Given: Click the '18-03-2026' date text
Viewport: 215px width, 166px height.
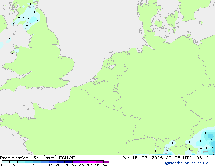Looking at the screenshot, I should (148, 158).
